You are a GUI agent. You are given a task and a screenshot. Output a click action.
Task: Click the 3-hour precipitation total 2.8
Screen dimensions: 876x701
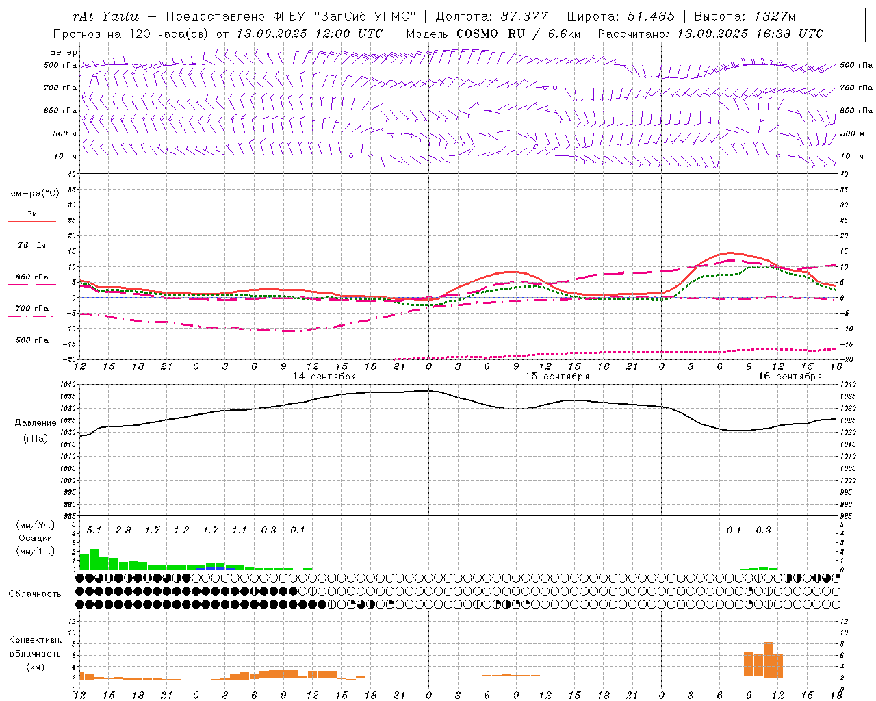coord(123,530)
